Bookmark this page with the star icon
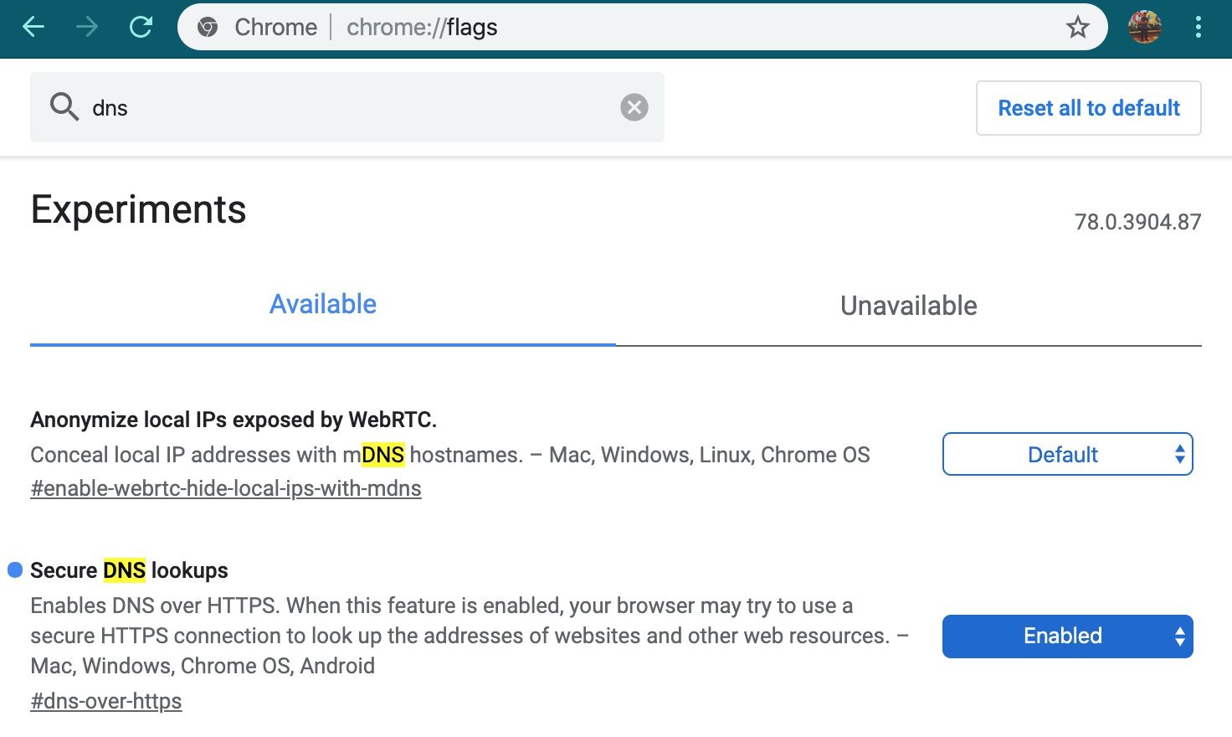The width and height of the screenshot is (1232, 737). (1077, 28)
